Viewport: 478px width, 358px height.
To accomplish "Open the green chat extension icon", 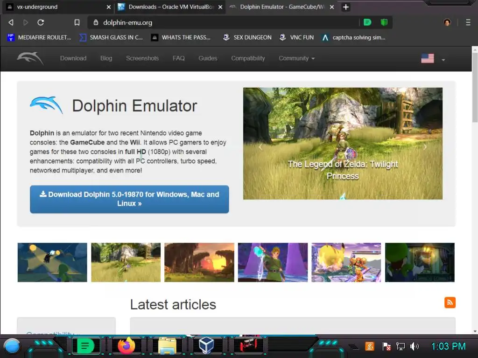I will pos(367,22).
